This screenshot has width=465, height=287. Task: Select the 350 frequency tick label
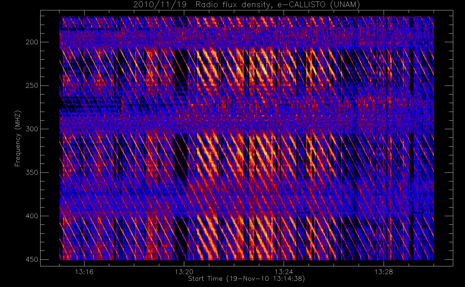coord(32,172)
